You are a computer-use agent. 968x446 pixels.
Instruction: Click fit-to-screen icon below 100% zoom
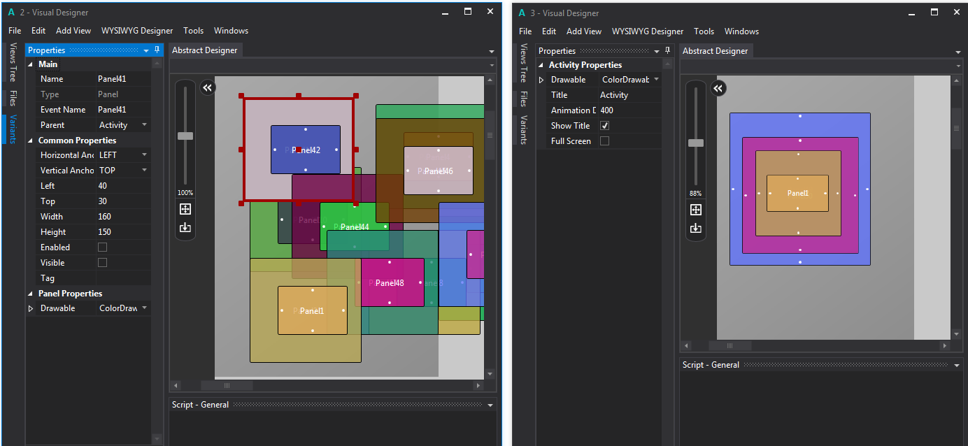click(185, 209)
